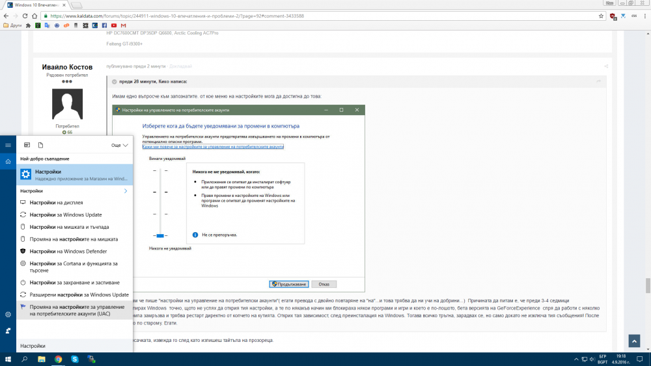Open the Gmail bookmark
This screenshot has width=651, height=366.
[x=123, y=25]
